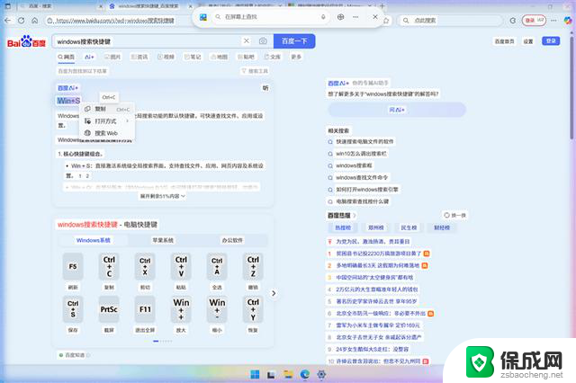Screen dimensions: 576x383
Task: Select the 图片 search tab
Action: pyautogui.click(x=112, y=57)
